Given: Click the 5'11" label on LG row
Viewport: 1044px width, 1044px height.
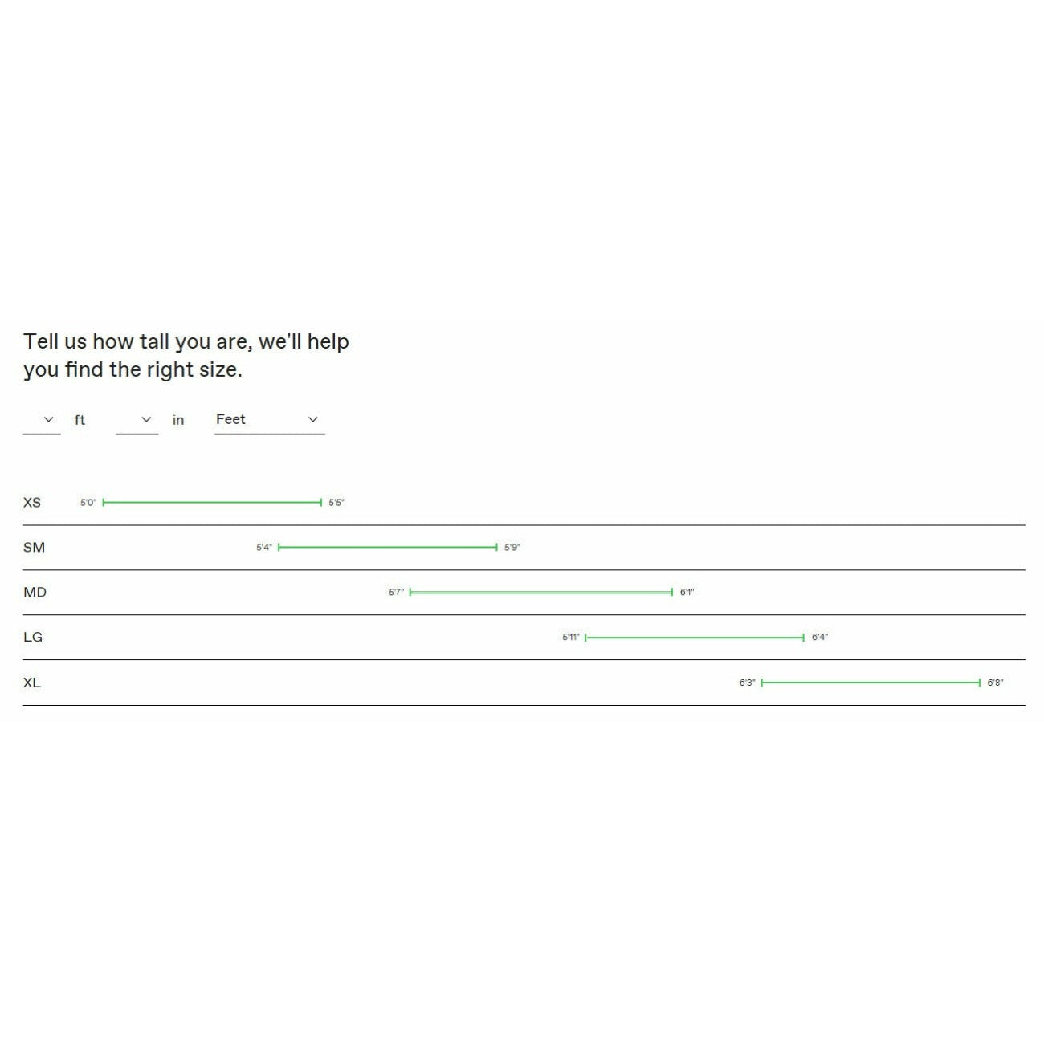Looking at the screenshot, I should pyautogui.click(x=570, y=638).
